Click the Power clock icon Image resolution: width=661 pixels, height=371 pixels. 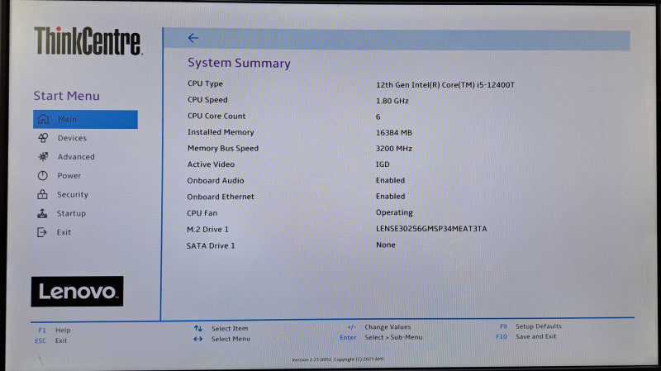pos(43,175)
